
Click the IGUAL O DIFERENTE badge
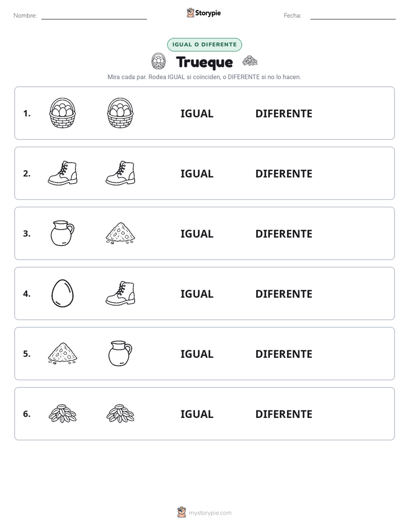click(x=204, y=45)
